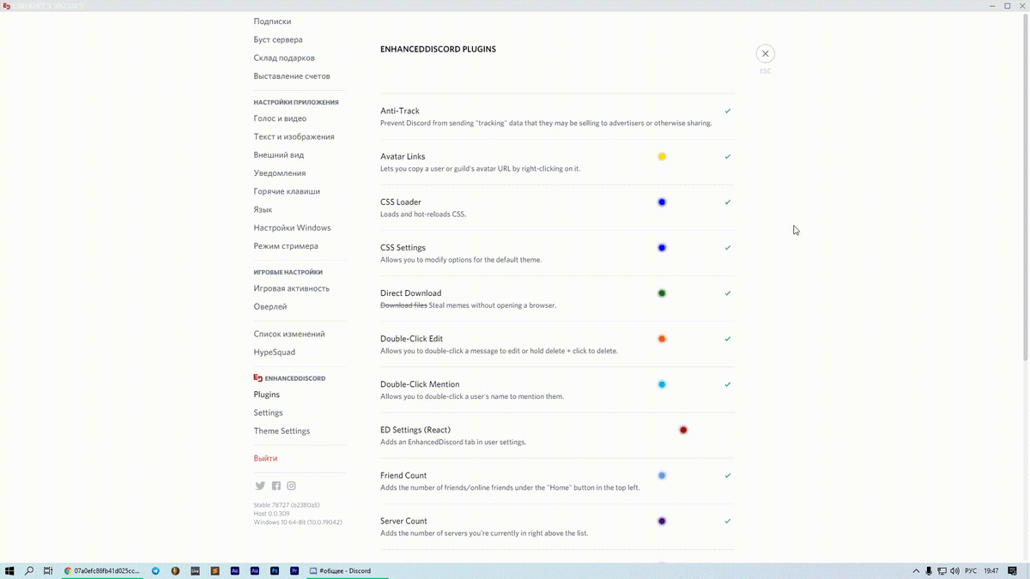Open Discord's Twitter page icon

coord(260,486)
